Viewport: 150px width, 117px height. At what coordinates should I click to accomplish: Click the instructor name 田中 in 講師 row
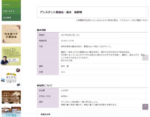coord(63,66)
